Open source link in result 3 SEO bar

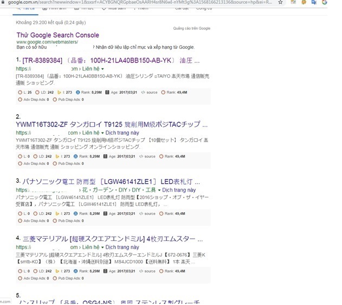click(147, 214)
